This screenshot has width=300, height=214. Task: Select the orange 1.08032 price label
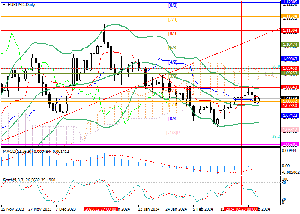(x=290, y=101)
